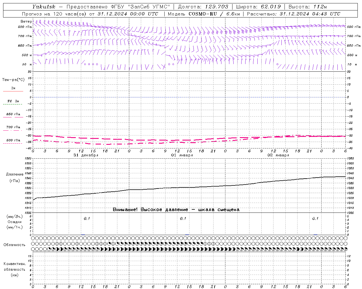Click the black pressure curve

pos(189,187)
